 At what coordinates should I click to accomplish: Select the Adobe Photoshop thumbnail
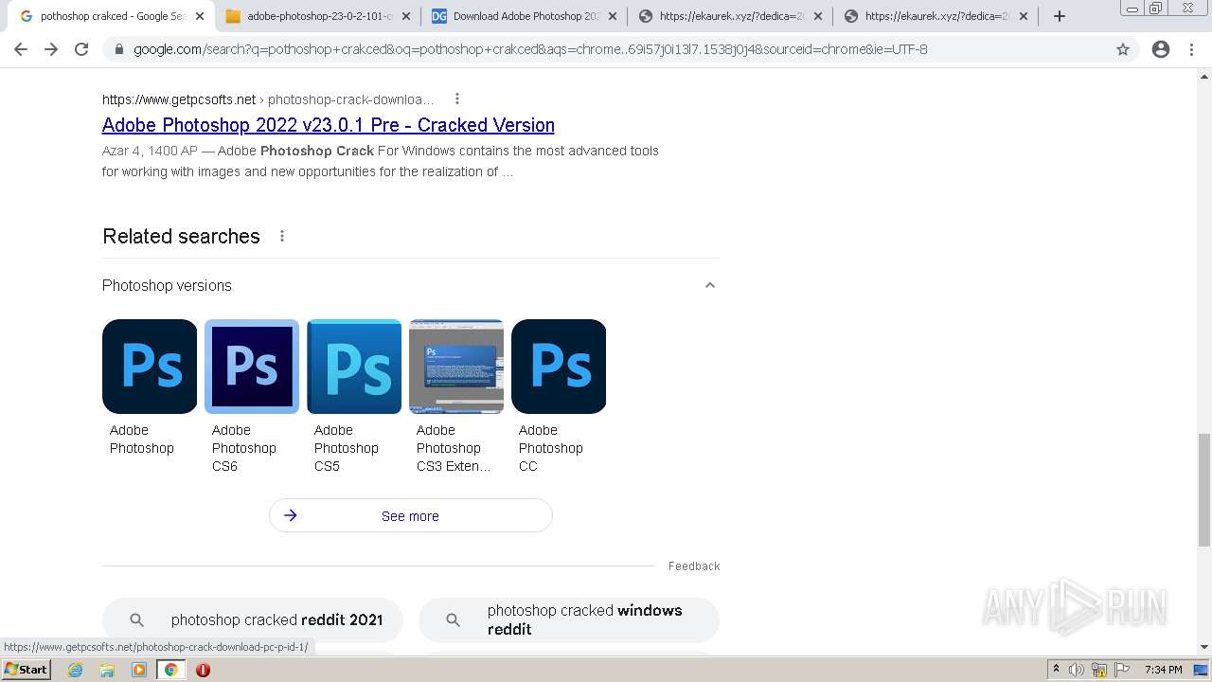(x=150, y=367)
